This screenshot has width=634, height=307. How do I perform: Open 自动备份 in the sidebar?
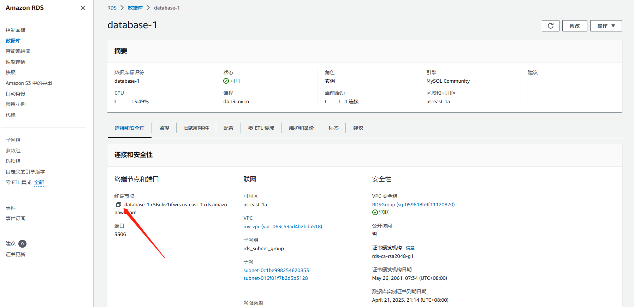point(16,94)
